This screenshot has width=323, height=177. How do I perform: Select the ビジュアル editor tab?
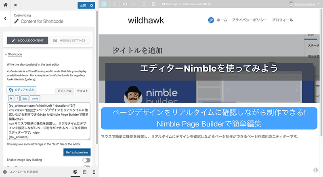pyautogui.click(x=65, y=91)
